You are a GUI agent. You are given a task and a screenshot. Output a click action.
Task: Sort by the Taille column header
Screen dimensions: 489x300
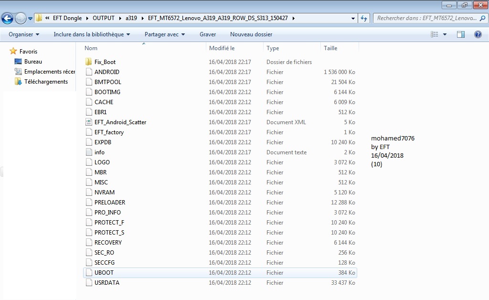click(x=340, y=48)
